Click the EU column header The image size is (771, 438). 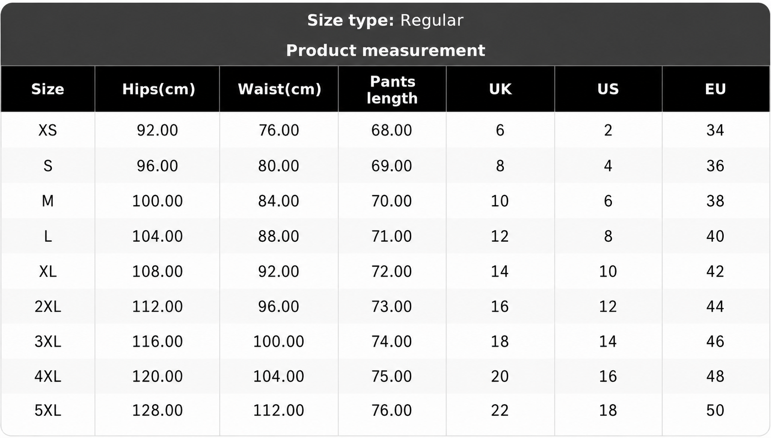click(x=715, y=89)
